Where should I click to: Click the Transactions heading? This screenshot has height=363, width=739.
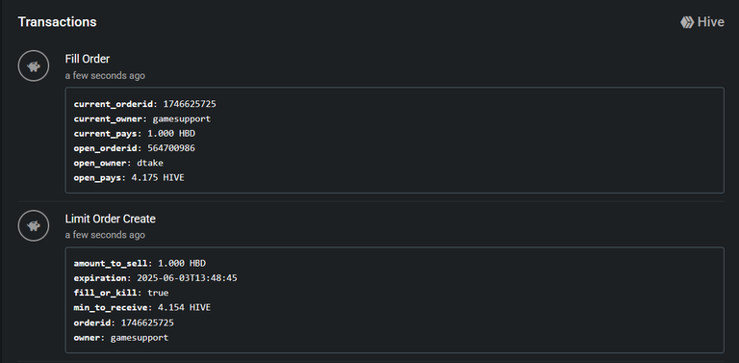click(57, 22)
